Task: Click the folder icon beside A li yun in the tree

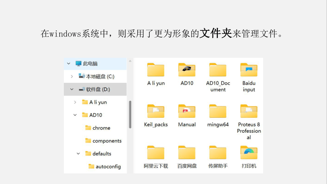Action: [85, 102]
